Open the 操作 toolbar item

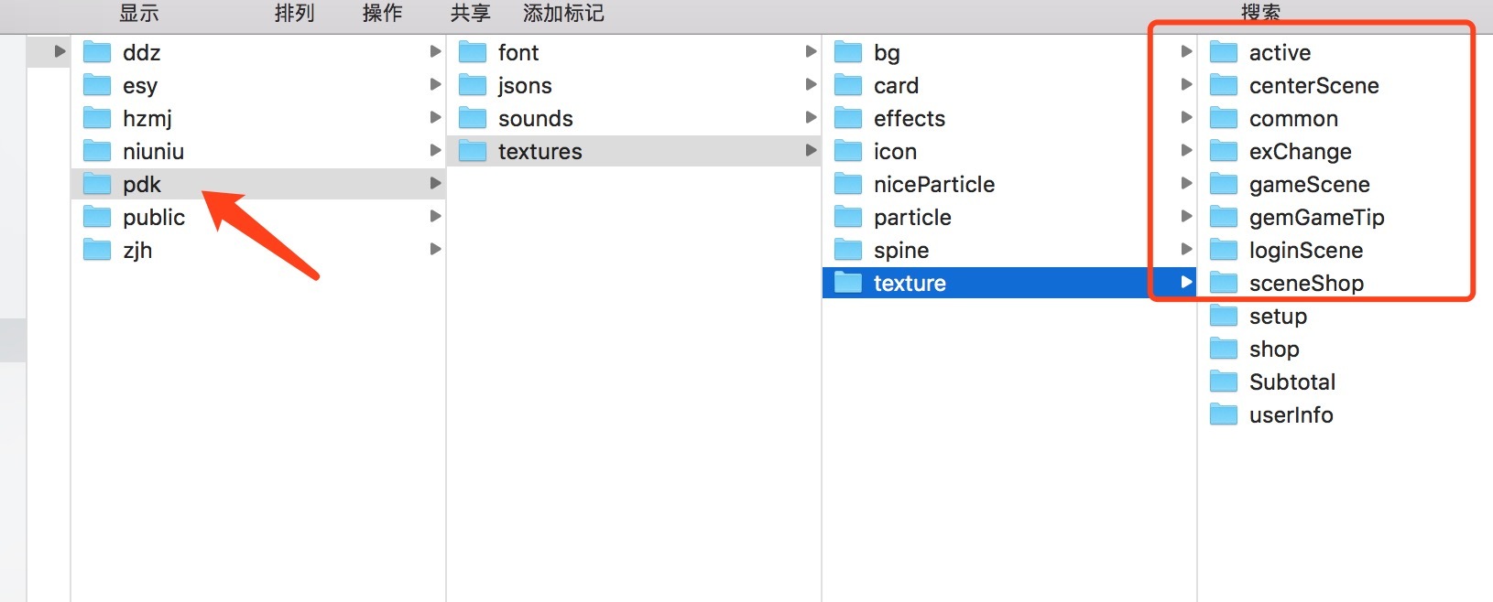[382, 13]
